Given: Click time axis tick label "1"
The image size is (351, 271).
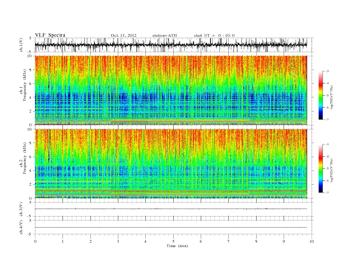Looking at the screenshot, I should click(x=62, y=241).
